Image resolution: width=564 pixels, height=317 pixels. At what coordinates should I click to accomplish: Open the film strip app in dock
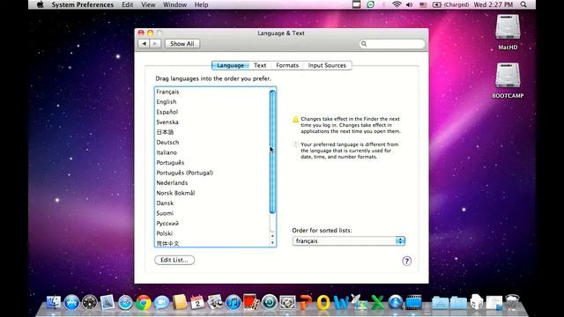pyautogui.click(x=413, y=302)
